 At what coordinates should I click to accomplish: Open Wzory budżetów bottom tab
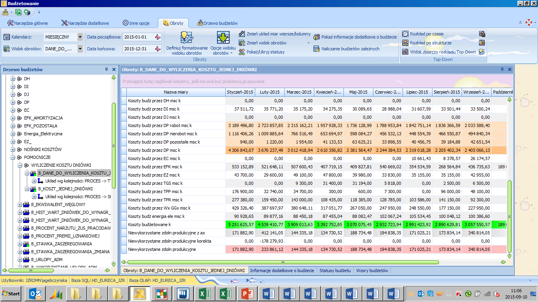coord(372,271)
